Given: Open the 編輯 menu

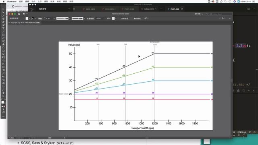Looking at the screenshot, I should [x=27, y=1].
